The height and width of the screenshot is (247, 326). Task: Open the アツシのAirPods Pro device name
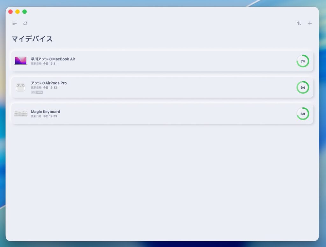coord(49,83)
